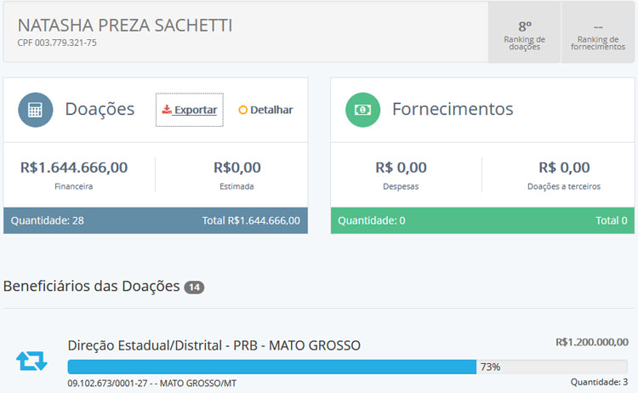
Task: Open the Ranking de doações tab
Action: (524, 32)
